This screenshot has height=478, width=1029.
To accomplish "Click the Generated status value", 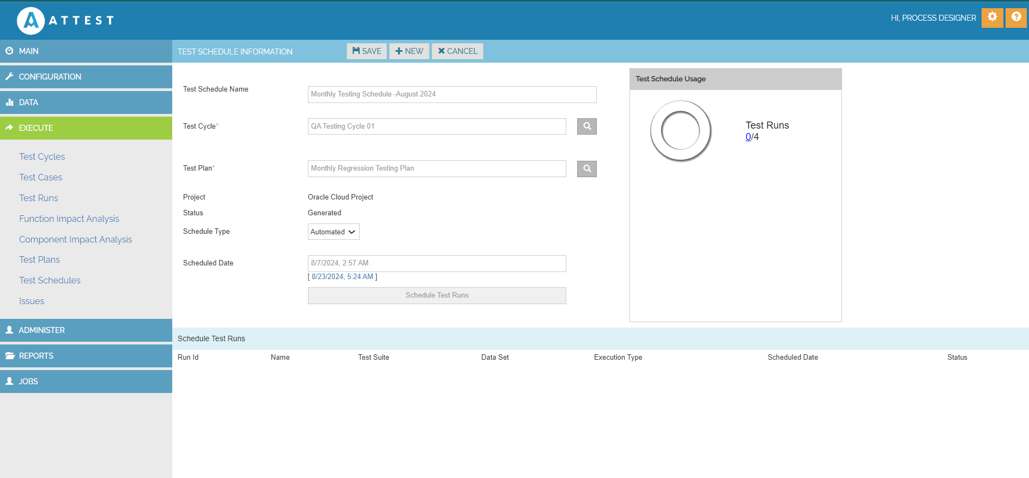I will (x=324, y=213).
